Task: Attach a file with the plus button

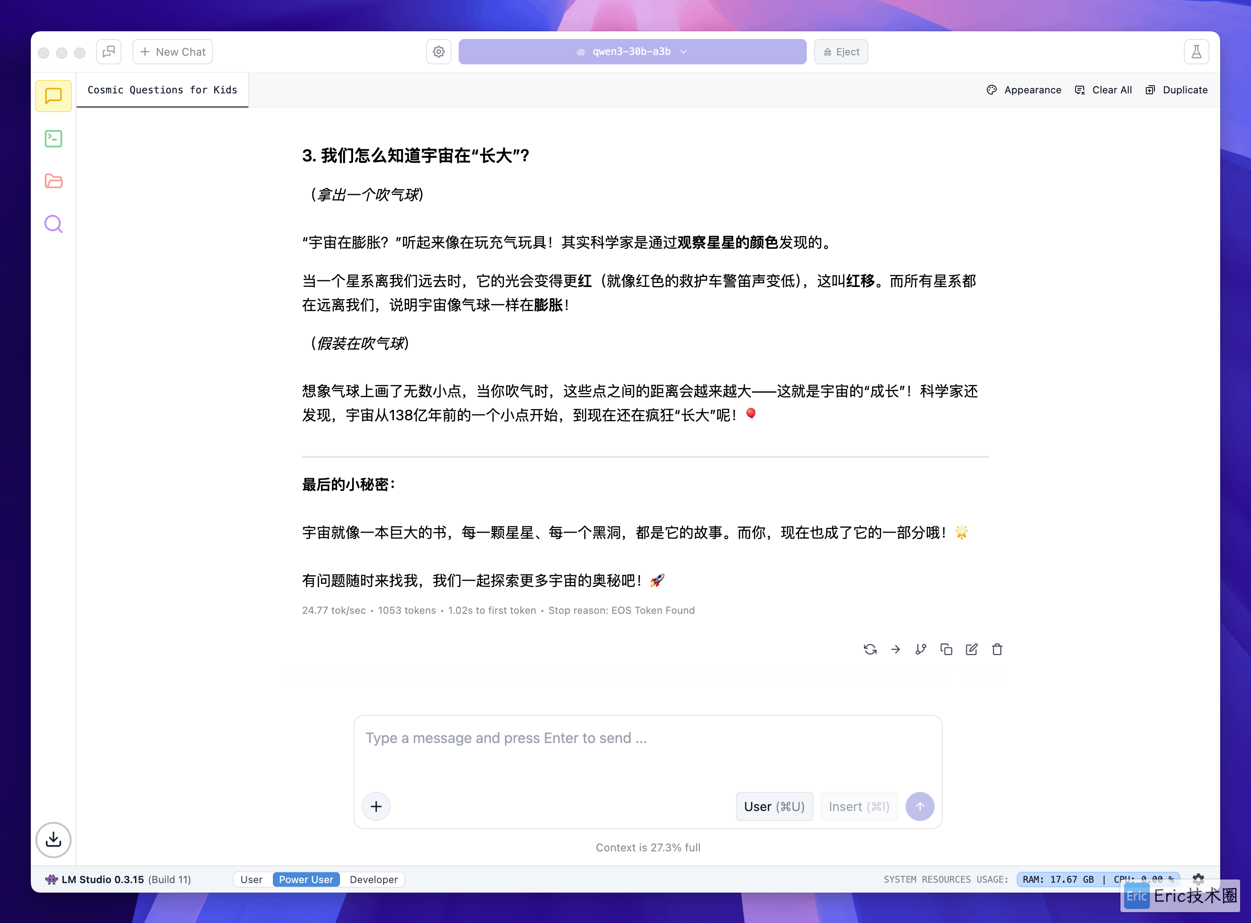Action: (x=376, y=806)
